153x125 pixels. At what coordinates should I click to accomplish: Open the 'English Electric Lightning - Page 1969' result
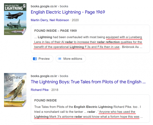pyautogui.click(x=68, y=12)
